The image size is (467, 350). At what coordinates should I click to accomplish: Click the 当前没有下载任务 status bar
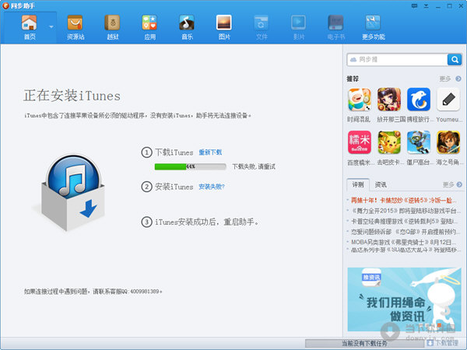click(364, 344)
